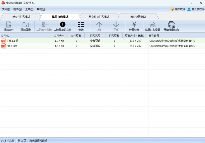Sort by 文件名 column header
The image size is (205, 143).
click(25, 36)
